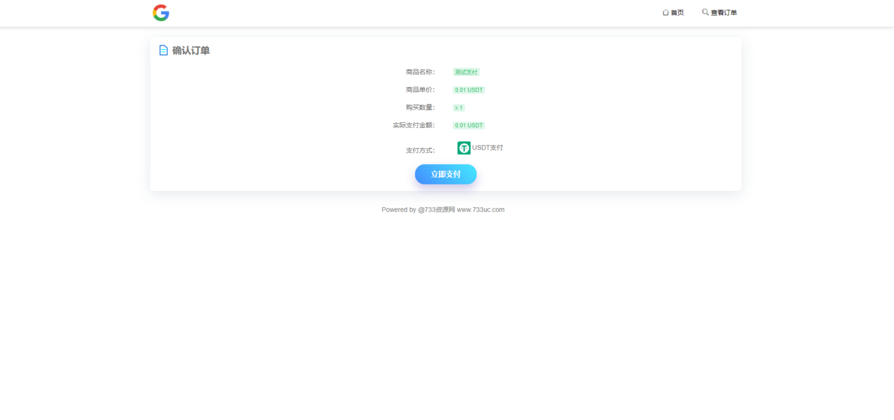Click the 确认订单 heading text

click(191, 51)
